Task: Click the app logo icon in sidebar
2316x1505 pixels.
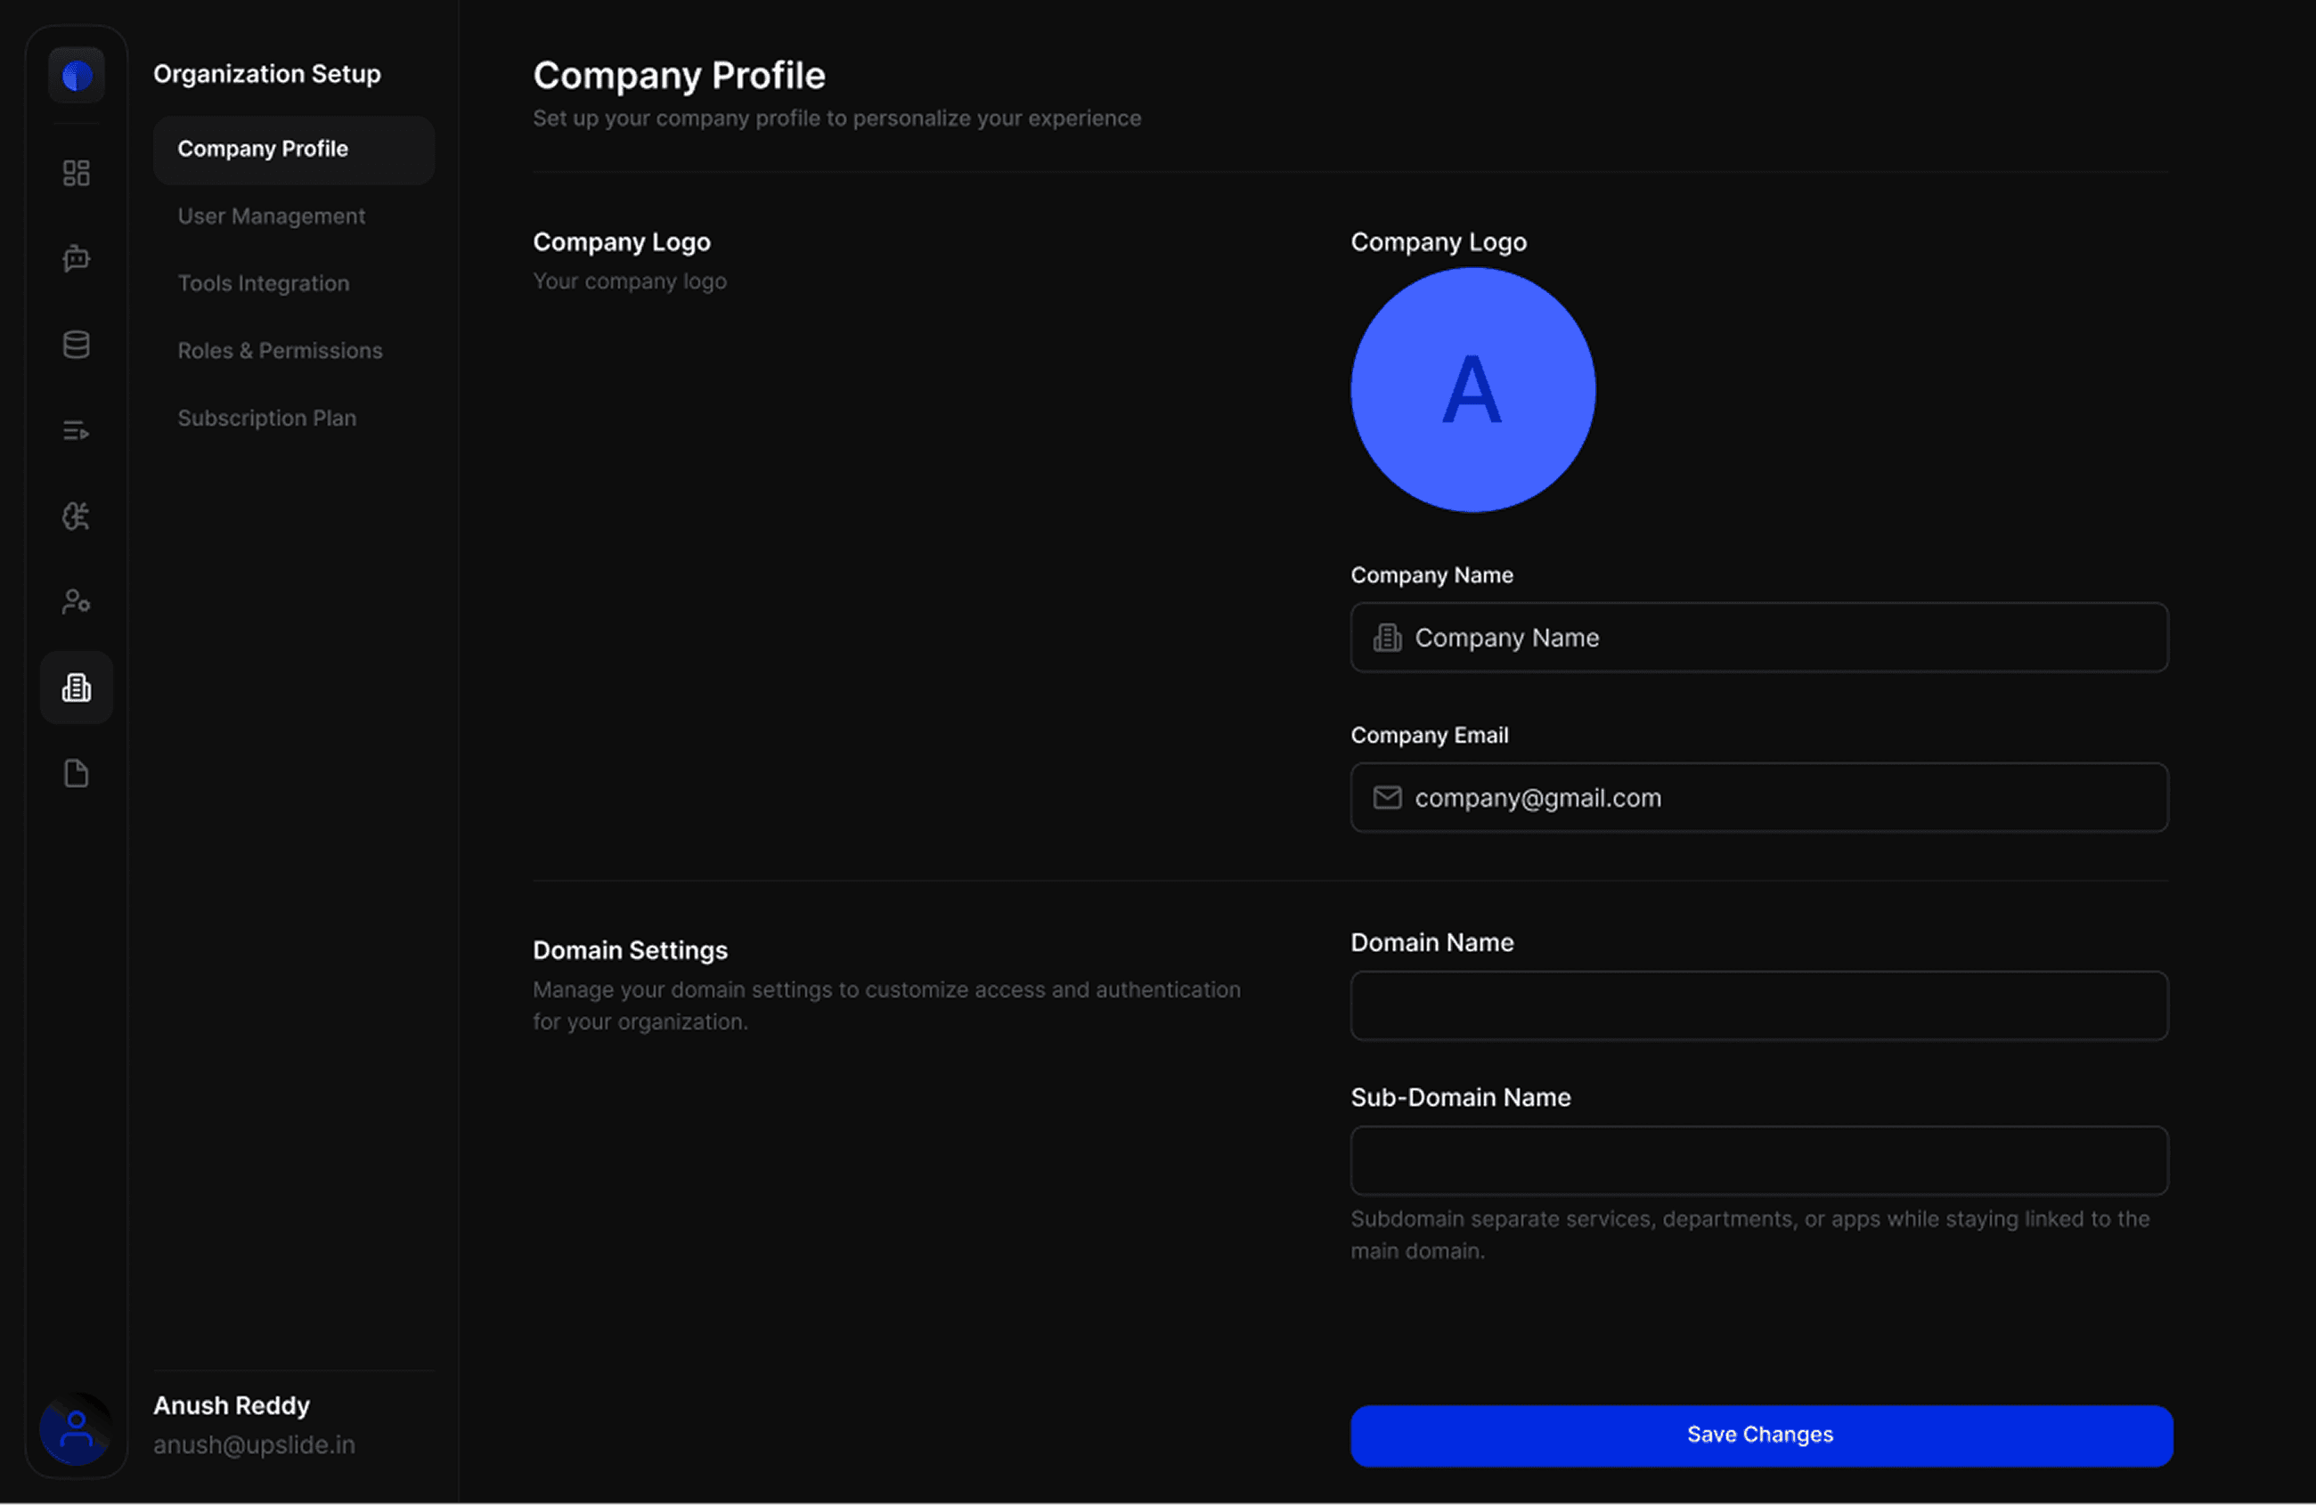Action: (x=76, y=75)
